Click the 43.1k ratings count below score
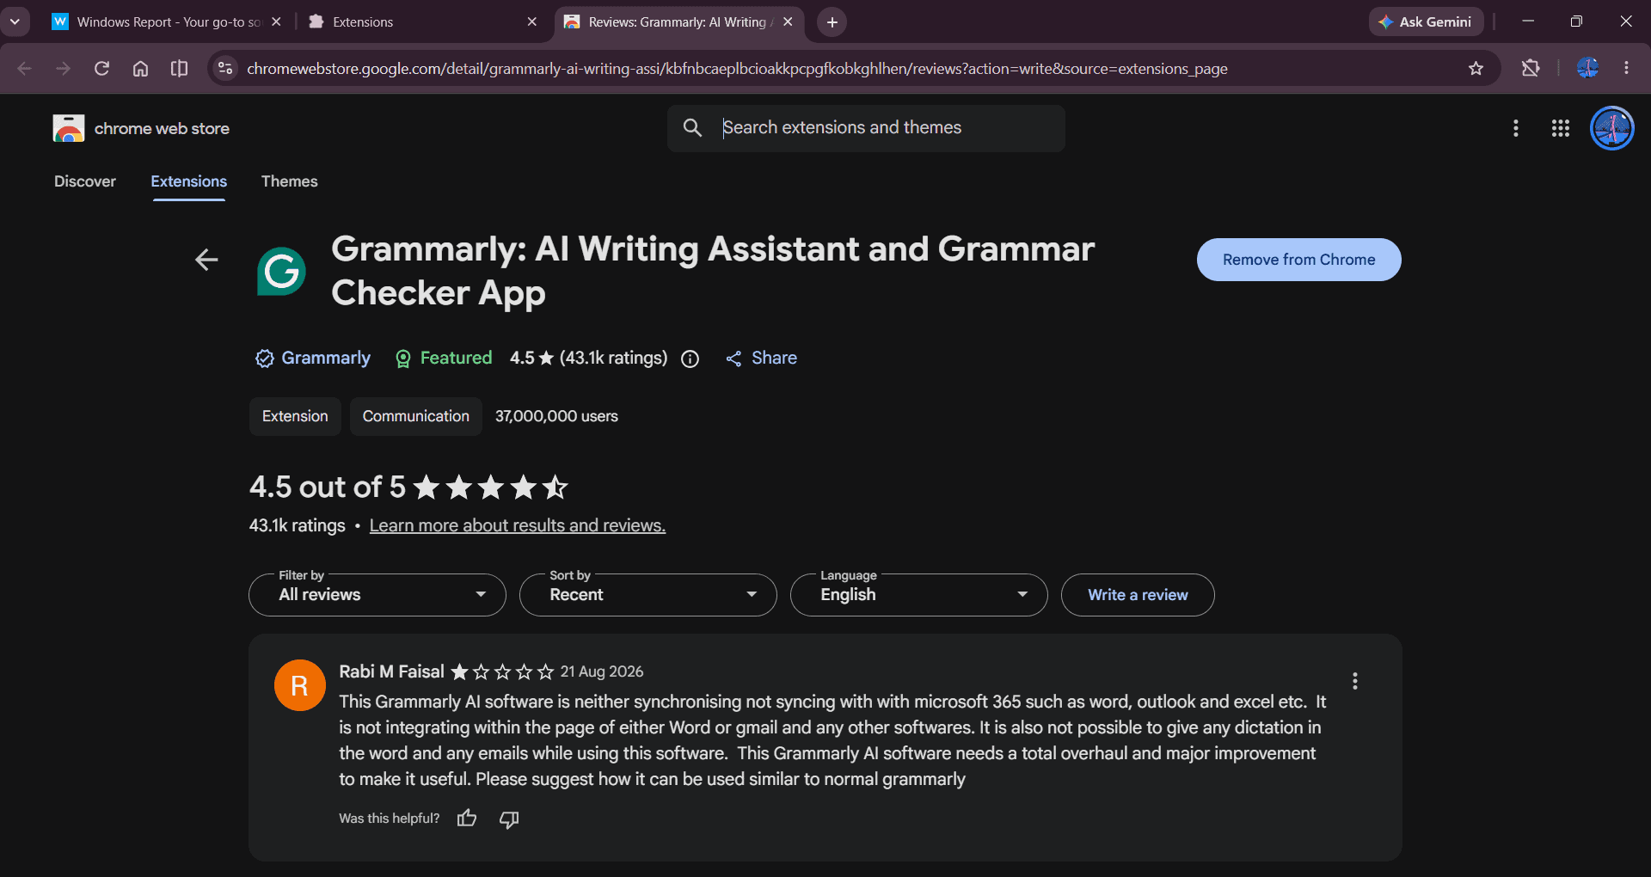This screenshot has width=1651, height=877. [298, 525]
